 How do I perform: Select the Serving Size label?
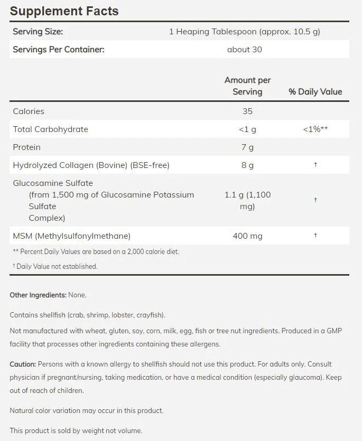[38, 32]
